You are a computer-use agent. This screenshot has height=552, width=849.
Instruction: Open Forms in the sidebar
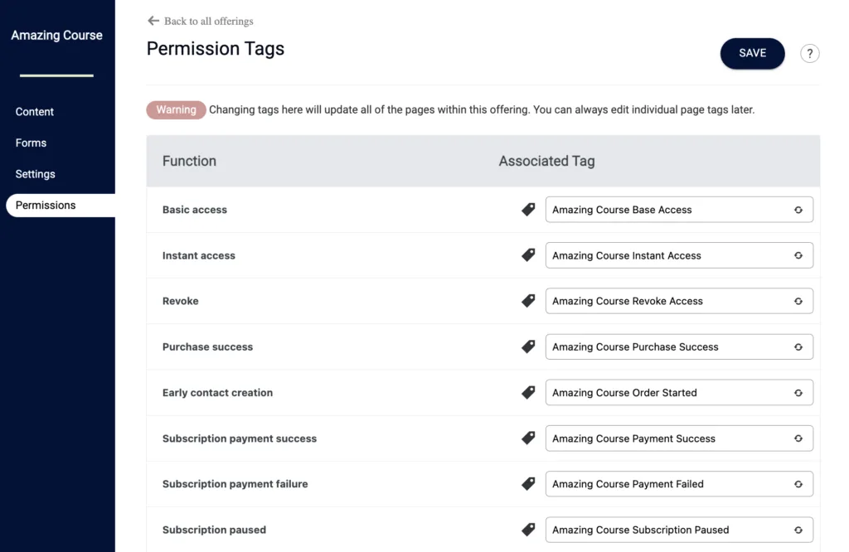(31, 143)
